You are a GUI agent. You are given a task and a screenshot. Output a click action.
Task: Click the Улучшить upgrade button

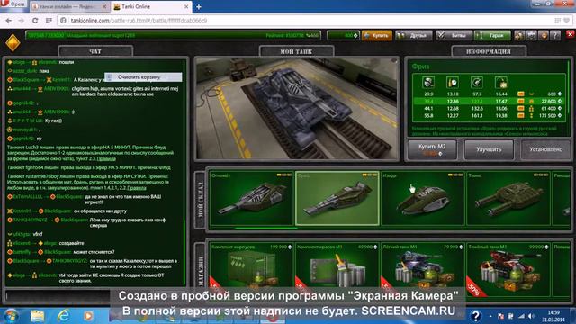[x=489, y=149]
